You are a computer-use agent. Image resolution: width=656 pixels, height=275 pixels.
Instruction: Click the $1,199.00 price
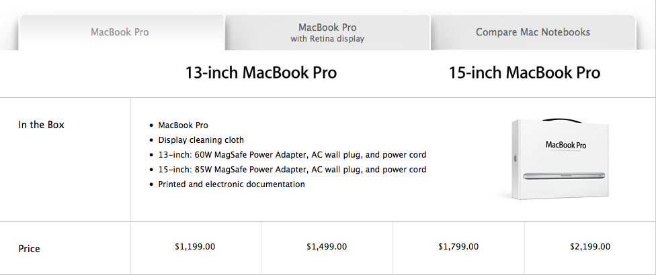pos(195,247)
